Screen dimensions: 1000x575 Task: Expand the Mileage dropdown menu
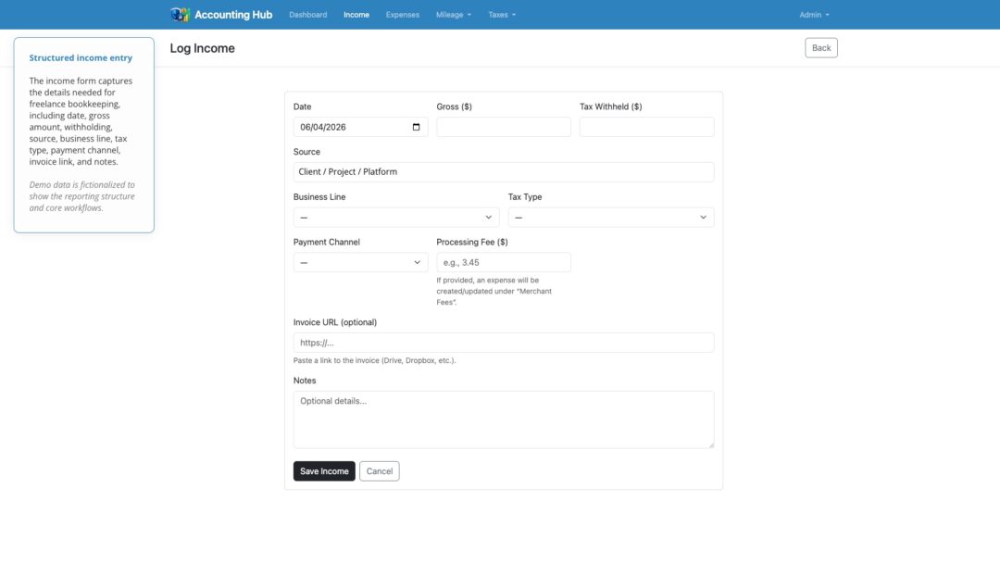454,15
